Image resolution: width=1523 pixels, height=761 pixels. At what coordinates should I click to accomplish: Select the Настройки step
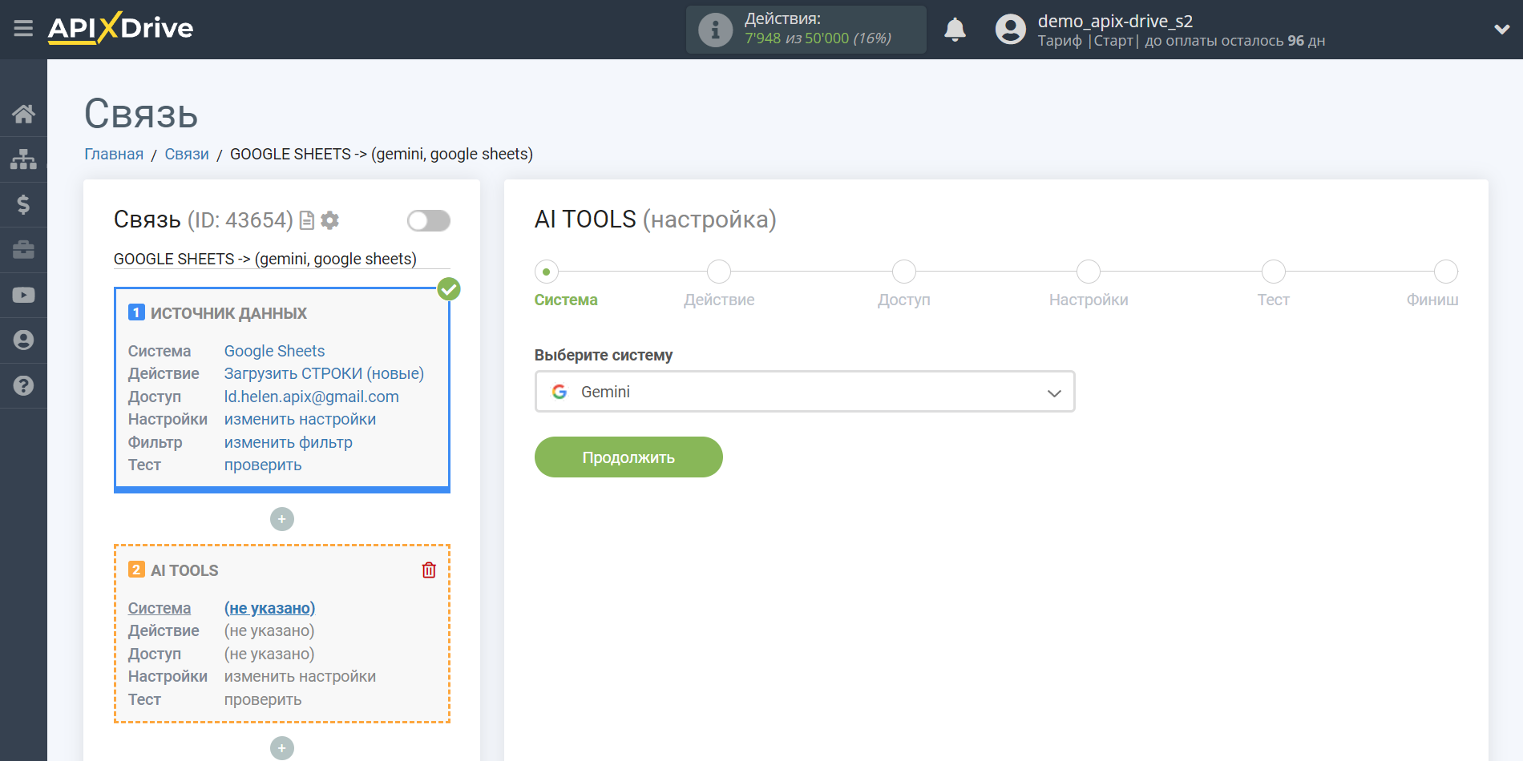(x=1089, y=272)
